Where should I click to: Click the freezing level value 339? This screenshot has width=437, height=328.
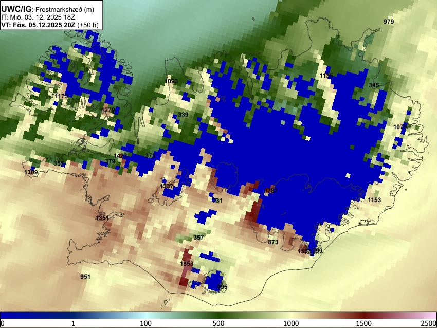click(183, 115)
